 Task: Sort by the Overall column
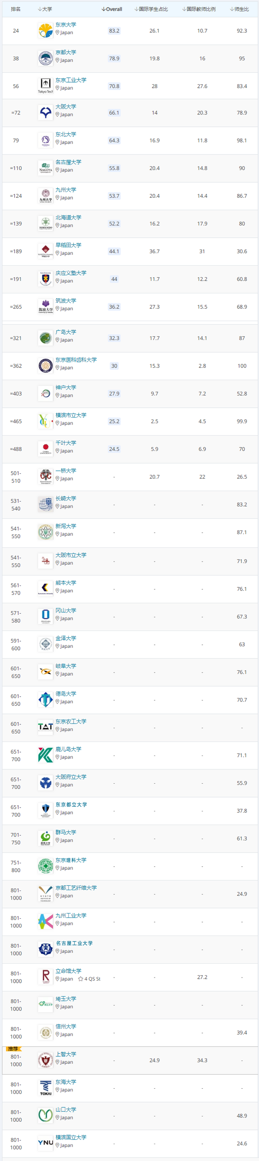[x=112, y=9]
